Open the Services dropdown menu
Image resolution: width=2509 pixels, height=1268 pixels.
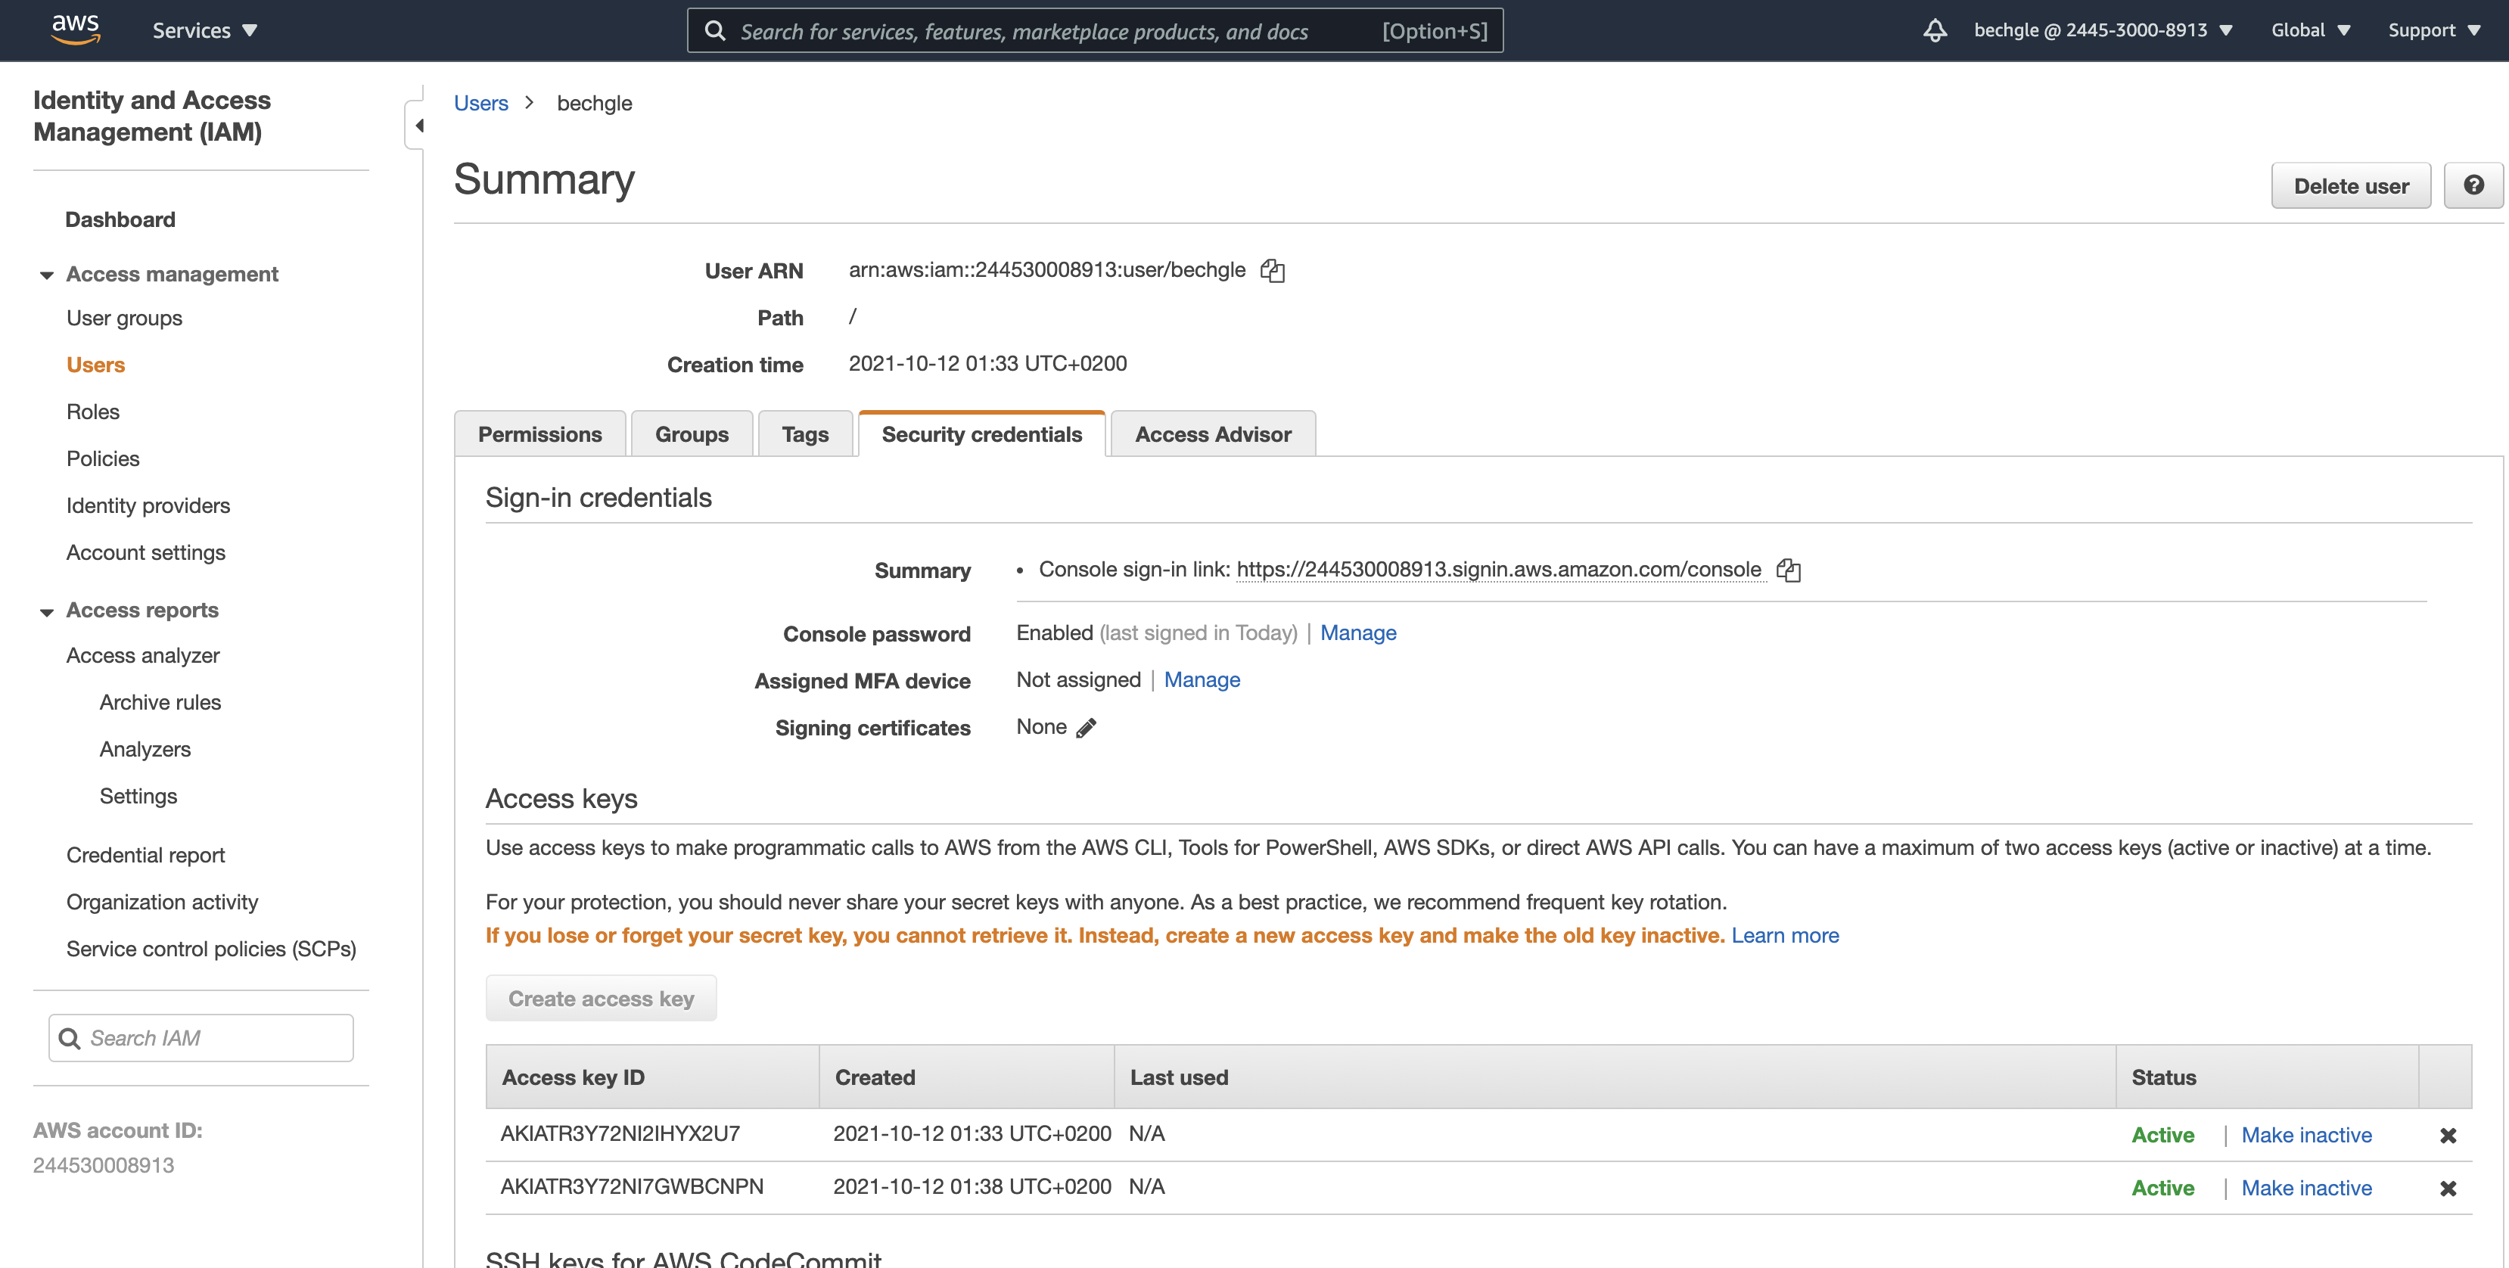tap(204, 30)
